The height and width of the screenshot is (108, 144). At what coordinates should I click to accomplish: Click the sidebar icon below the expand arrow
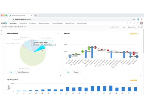click(1, 34)
